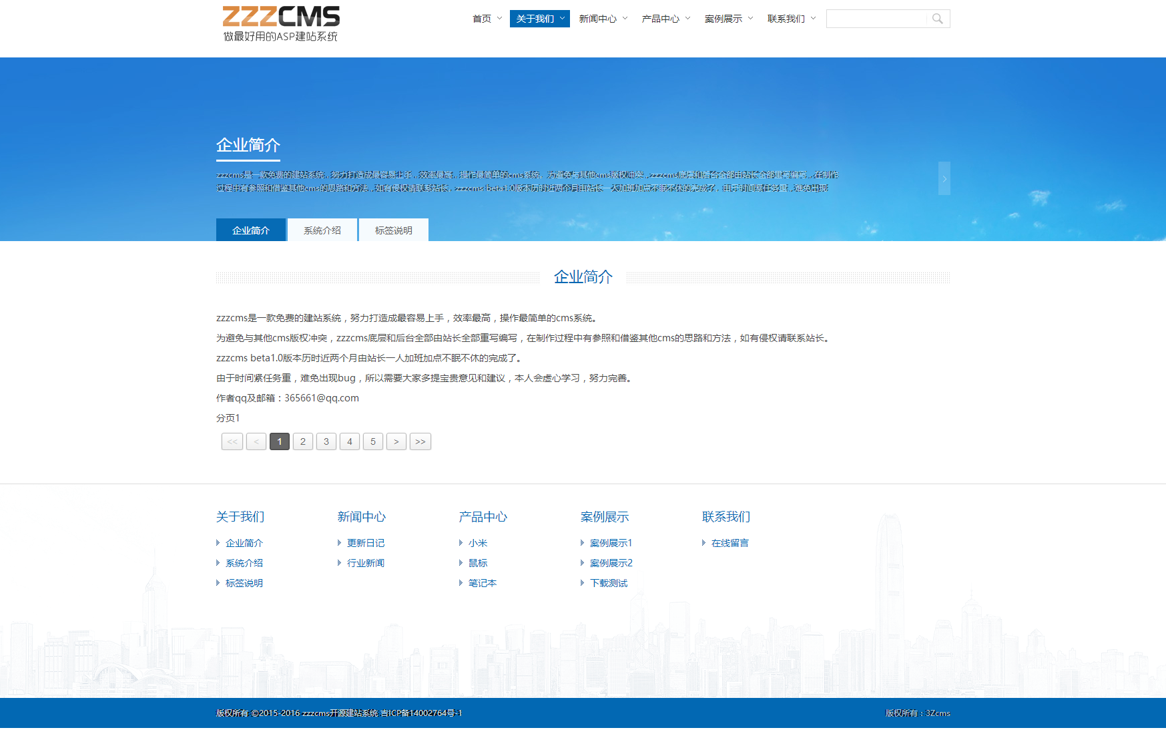The image size is (1166, 738).
Task: Open the footer 案例展示2 link
Action: pyautogui.click(x=611, y=563)
